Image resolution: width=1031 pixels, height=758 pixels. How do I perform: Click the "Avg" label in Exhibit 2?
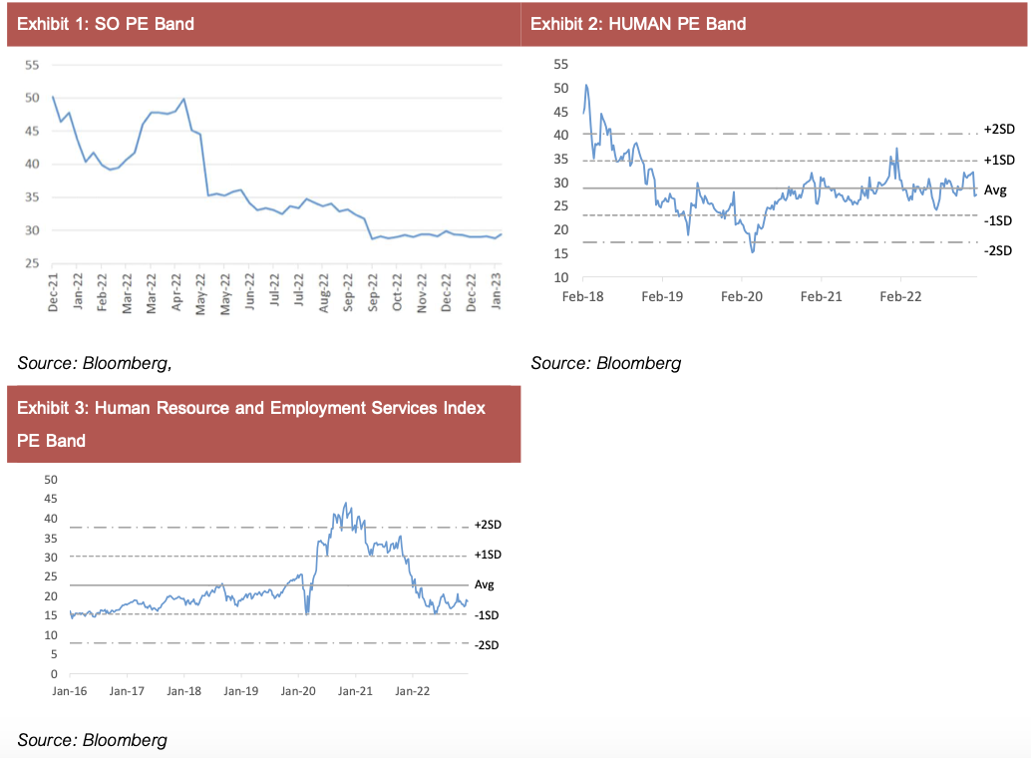(995, 190)
